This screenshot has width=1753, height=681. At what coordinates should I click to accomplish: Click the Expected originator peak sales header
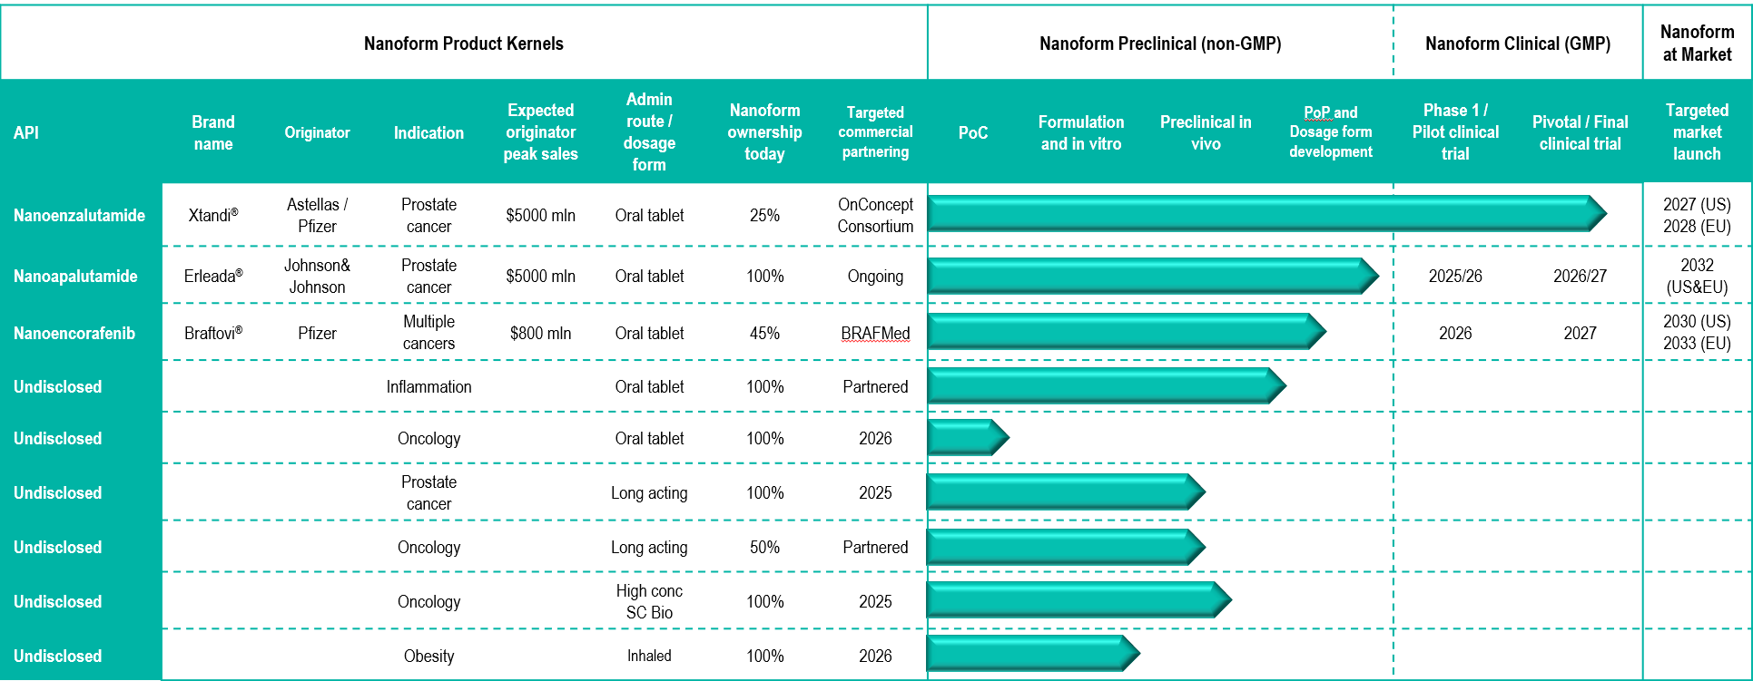[x=540, y=132]
